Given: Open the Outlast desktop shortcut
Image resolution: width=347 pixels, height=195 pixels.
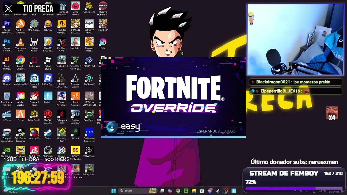Looking at the screenshot, I should [75, 134].
